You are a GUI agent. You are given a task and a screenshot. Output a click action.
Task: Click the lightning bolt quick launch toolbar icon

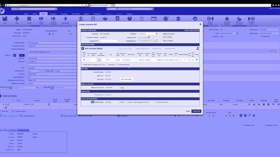click(x=66, y=19)
